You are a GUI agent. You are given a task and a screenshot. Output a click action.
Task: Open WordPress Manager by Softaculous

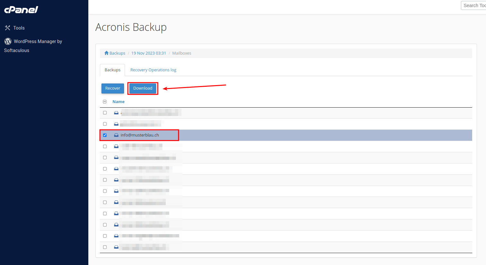click(x=33, y=46)
